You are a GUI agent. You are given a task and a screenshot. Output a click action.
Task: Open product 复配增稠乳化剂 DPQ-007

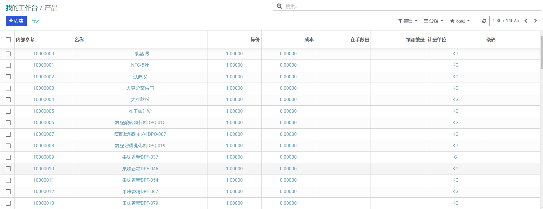[x=140, y=134]
